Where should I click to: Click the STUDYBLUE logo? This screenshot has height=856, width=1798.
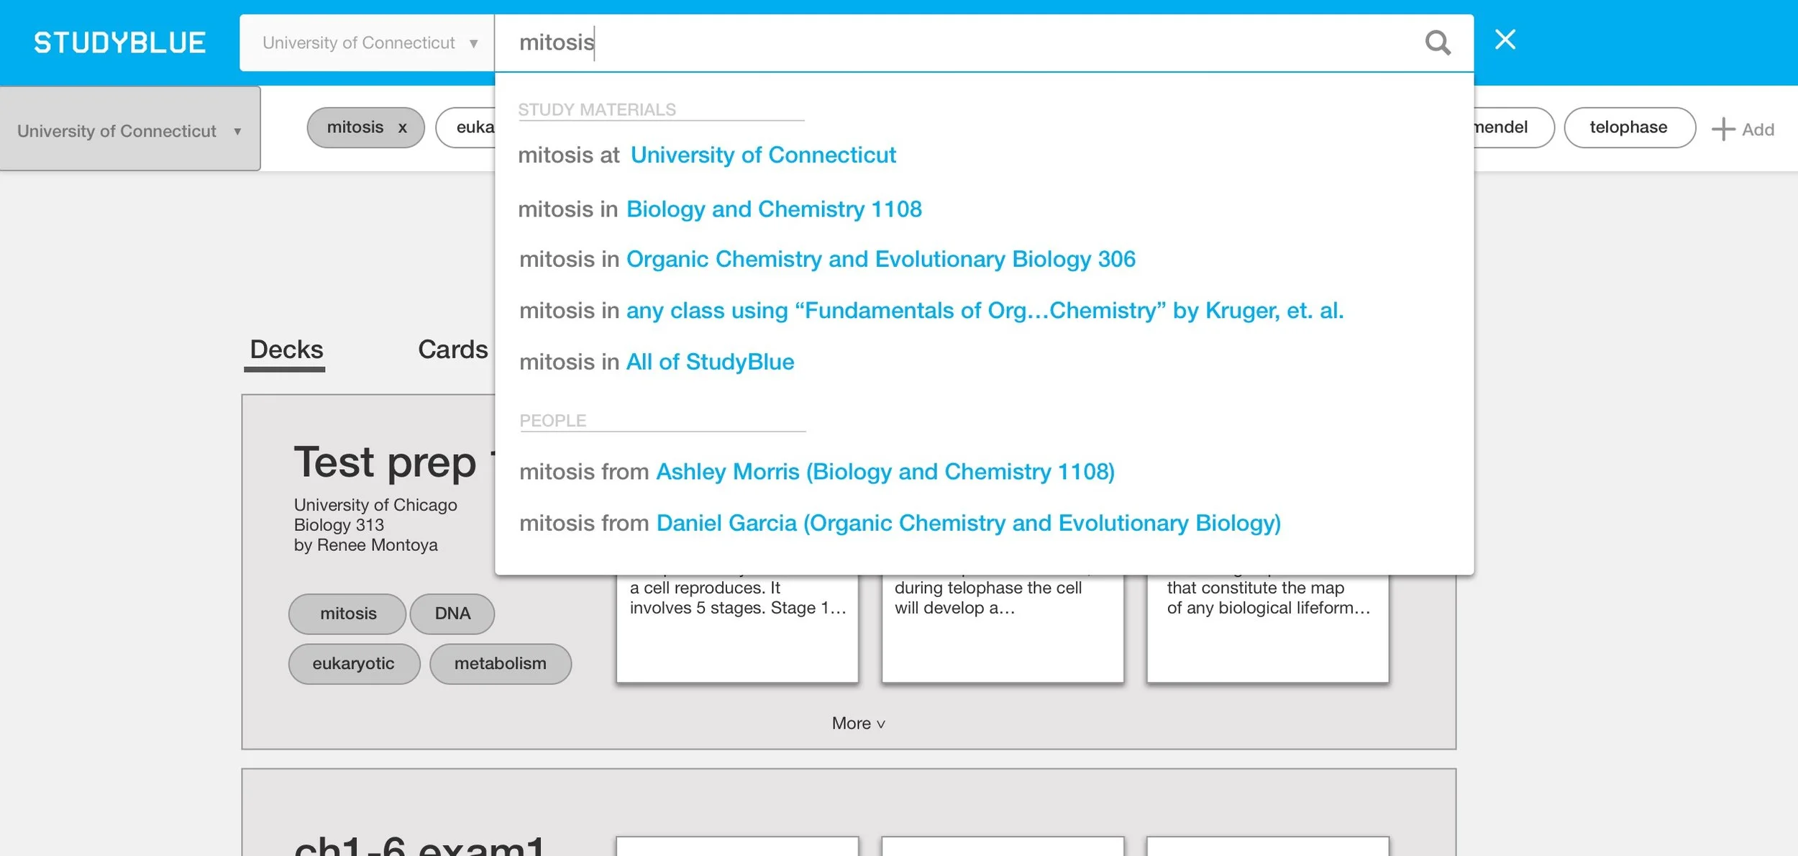[120, 43]
